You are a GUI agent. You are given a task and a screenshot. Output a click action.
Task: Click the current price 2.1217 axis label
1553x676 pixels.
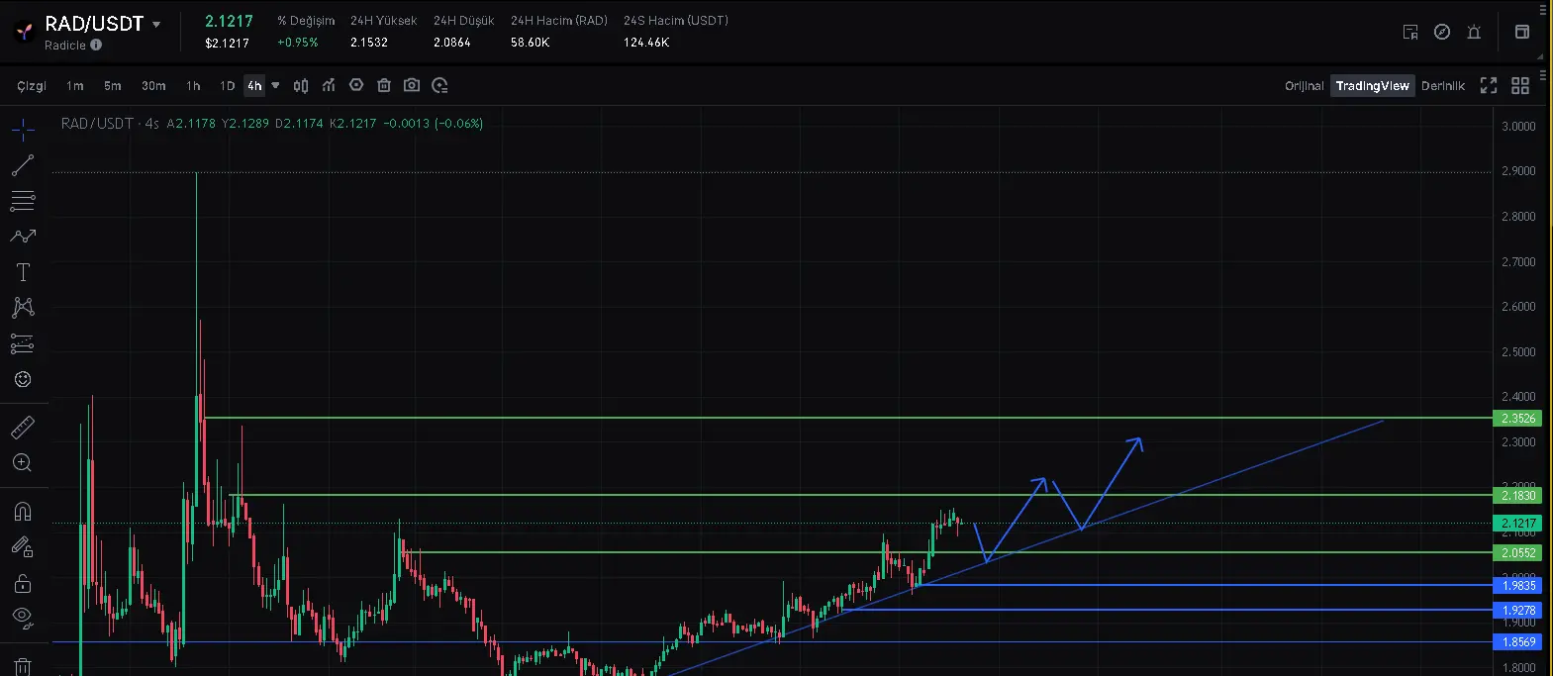(x=1517, y=523)
